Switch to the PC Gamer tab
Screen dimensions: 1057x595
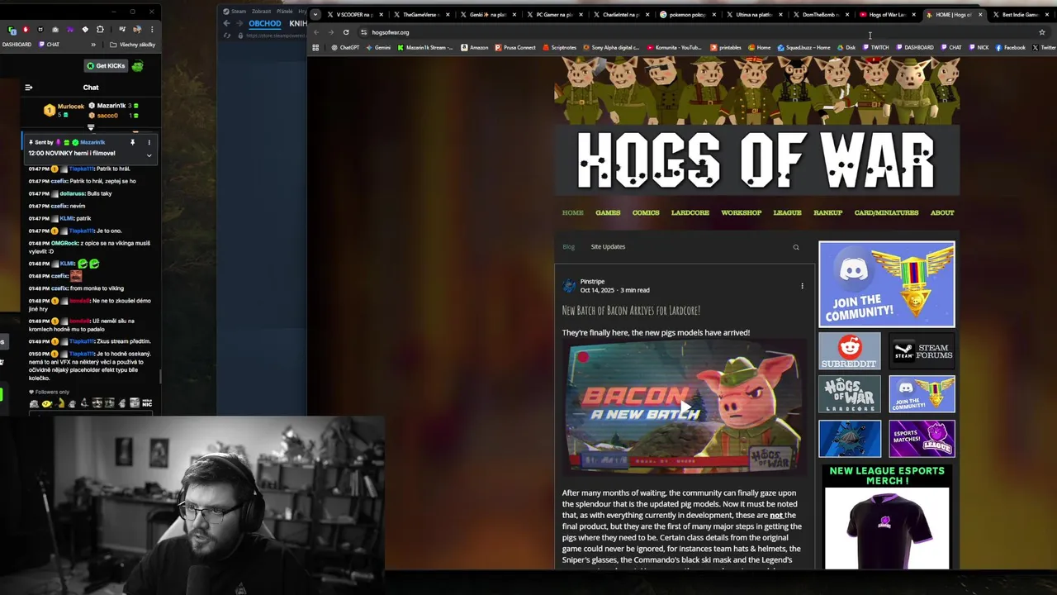click(553, 14)
